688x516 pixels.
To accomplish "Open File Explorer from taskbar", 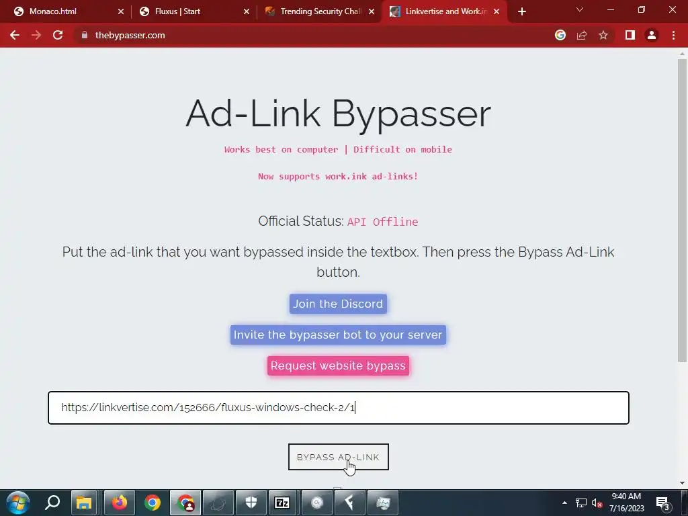I will tap(83, 503).
